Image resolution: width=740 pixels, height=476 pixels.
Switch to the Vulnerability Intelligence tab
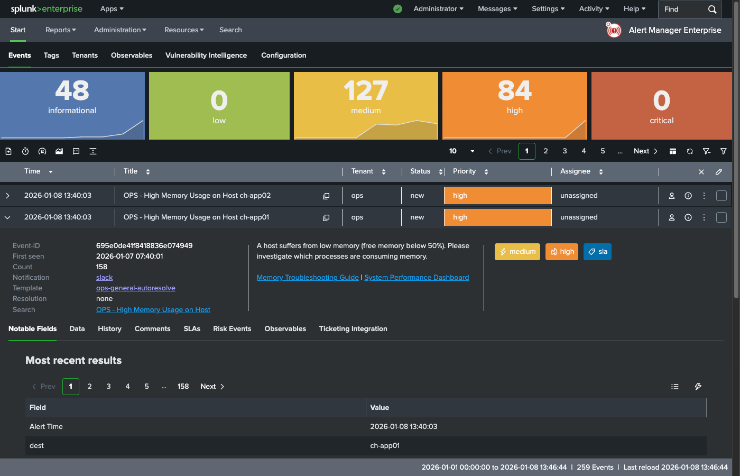206,55
